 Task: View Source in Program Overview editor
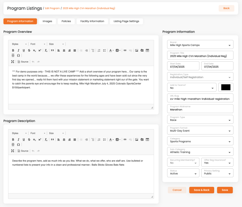[23, 62]
